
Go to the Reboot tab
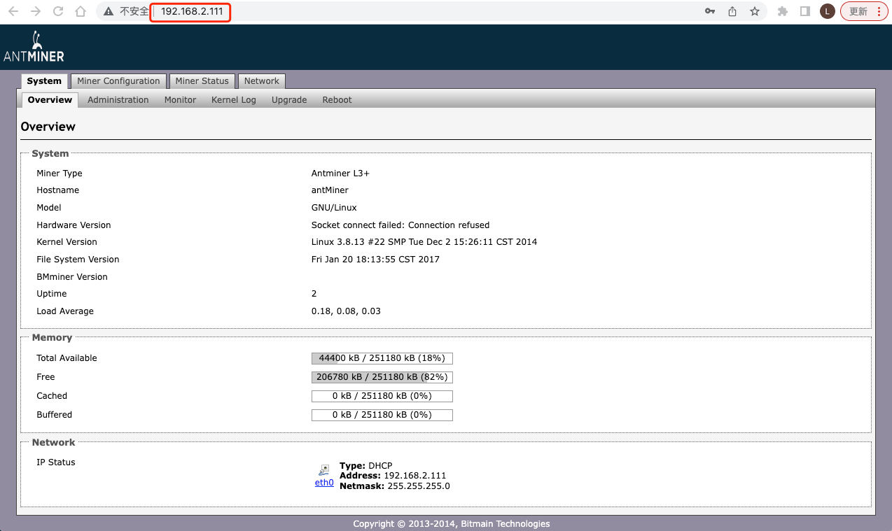tap(337, 99)
